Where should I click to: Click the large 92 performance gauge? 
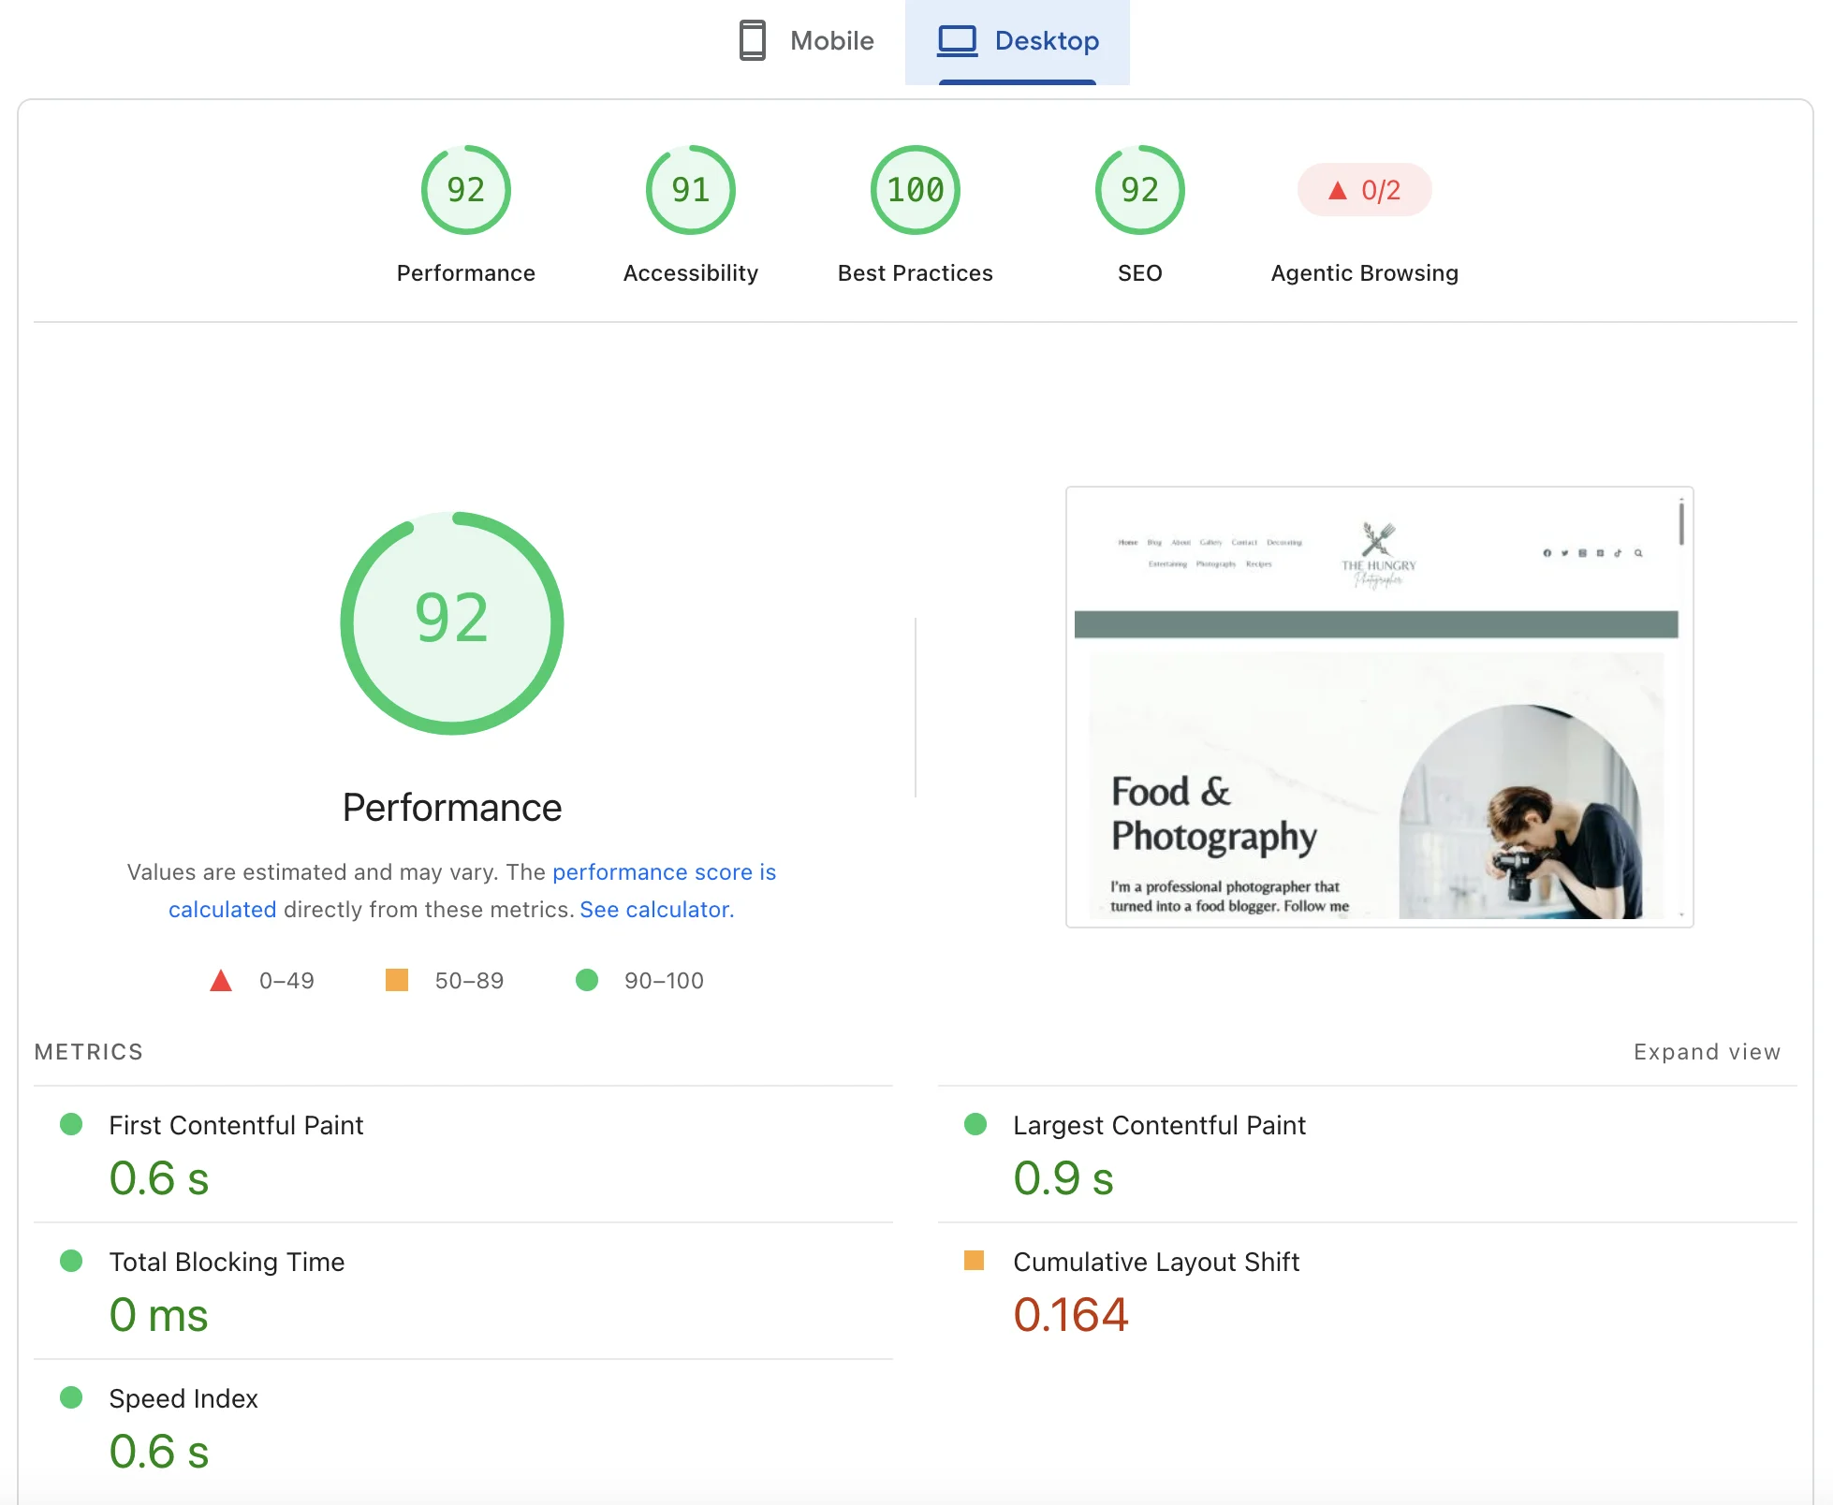pos(452,622)
